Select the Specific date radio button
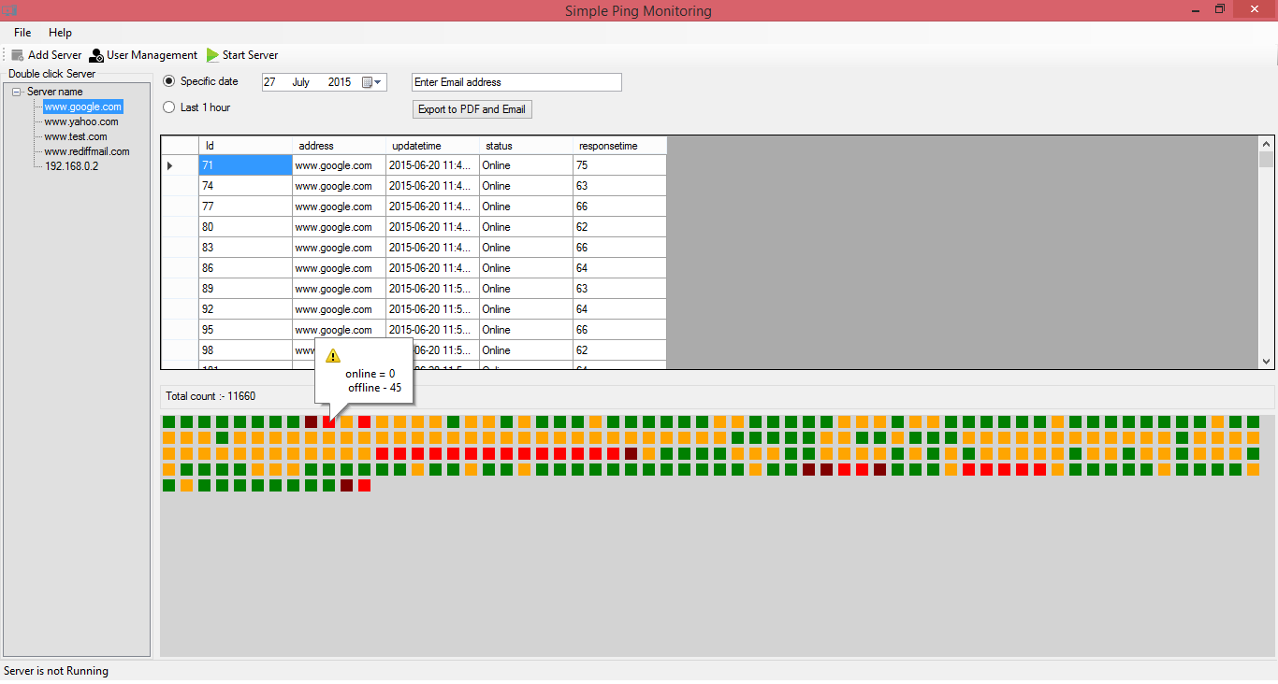 point(169,81)
